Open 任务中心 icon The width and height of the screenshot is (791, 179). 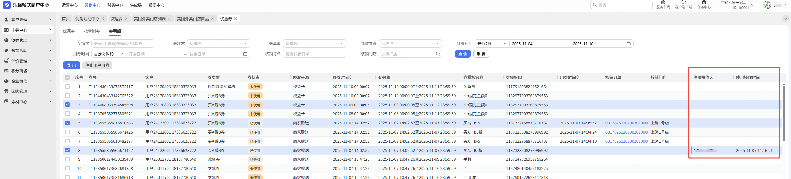coord(704,3)
